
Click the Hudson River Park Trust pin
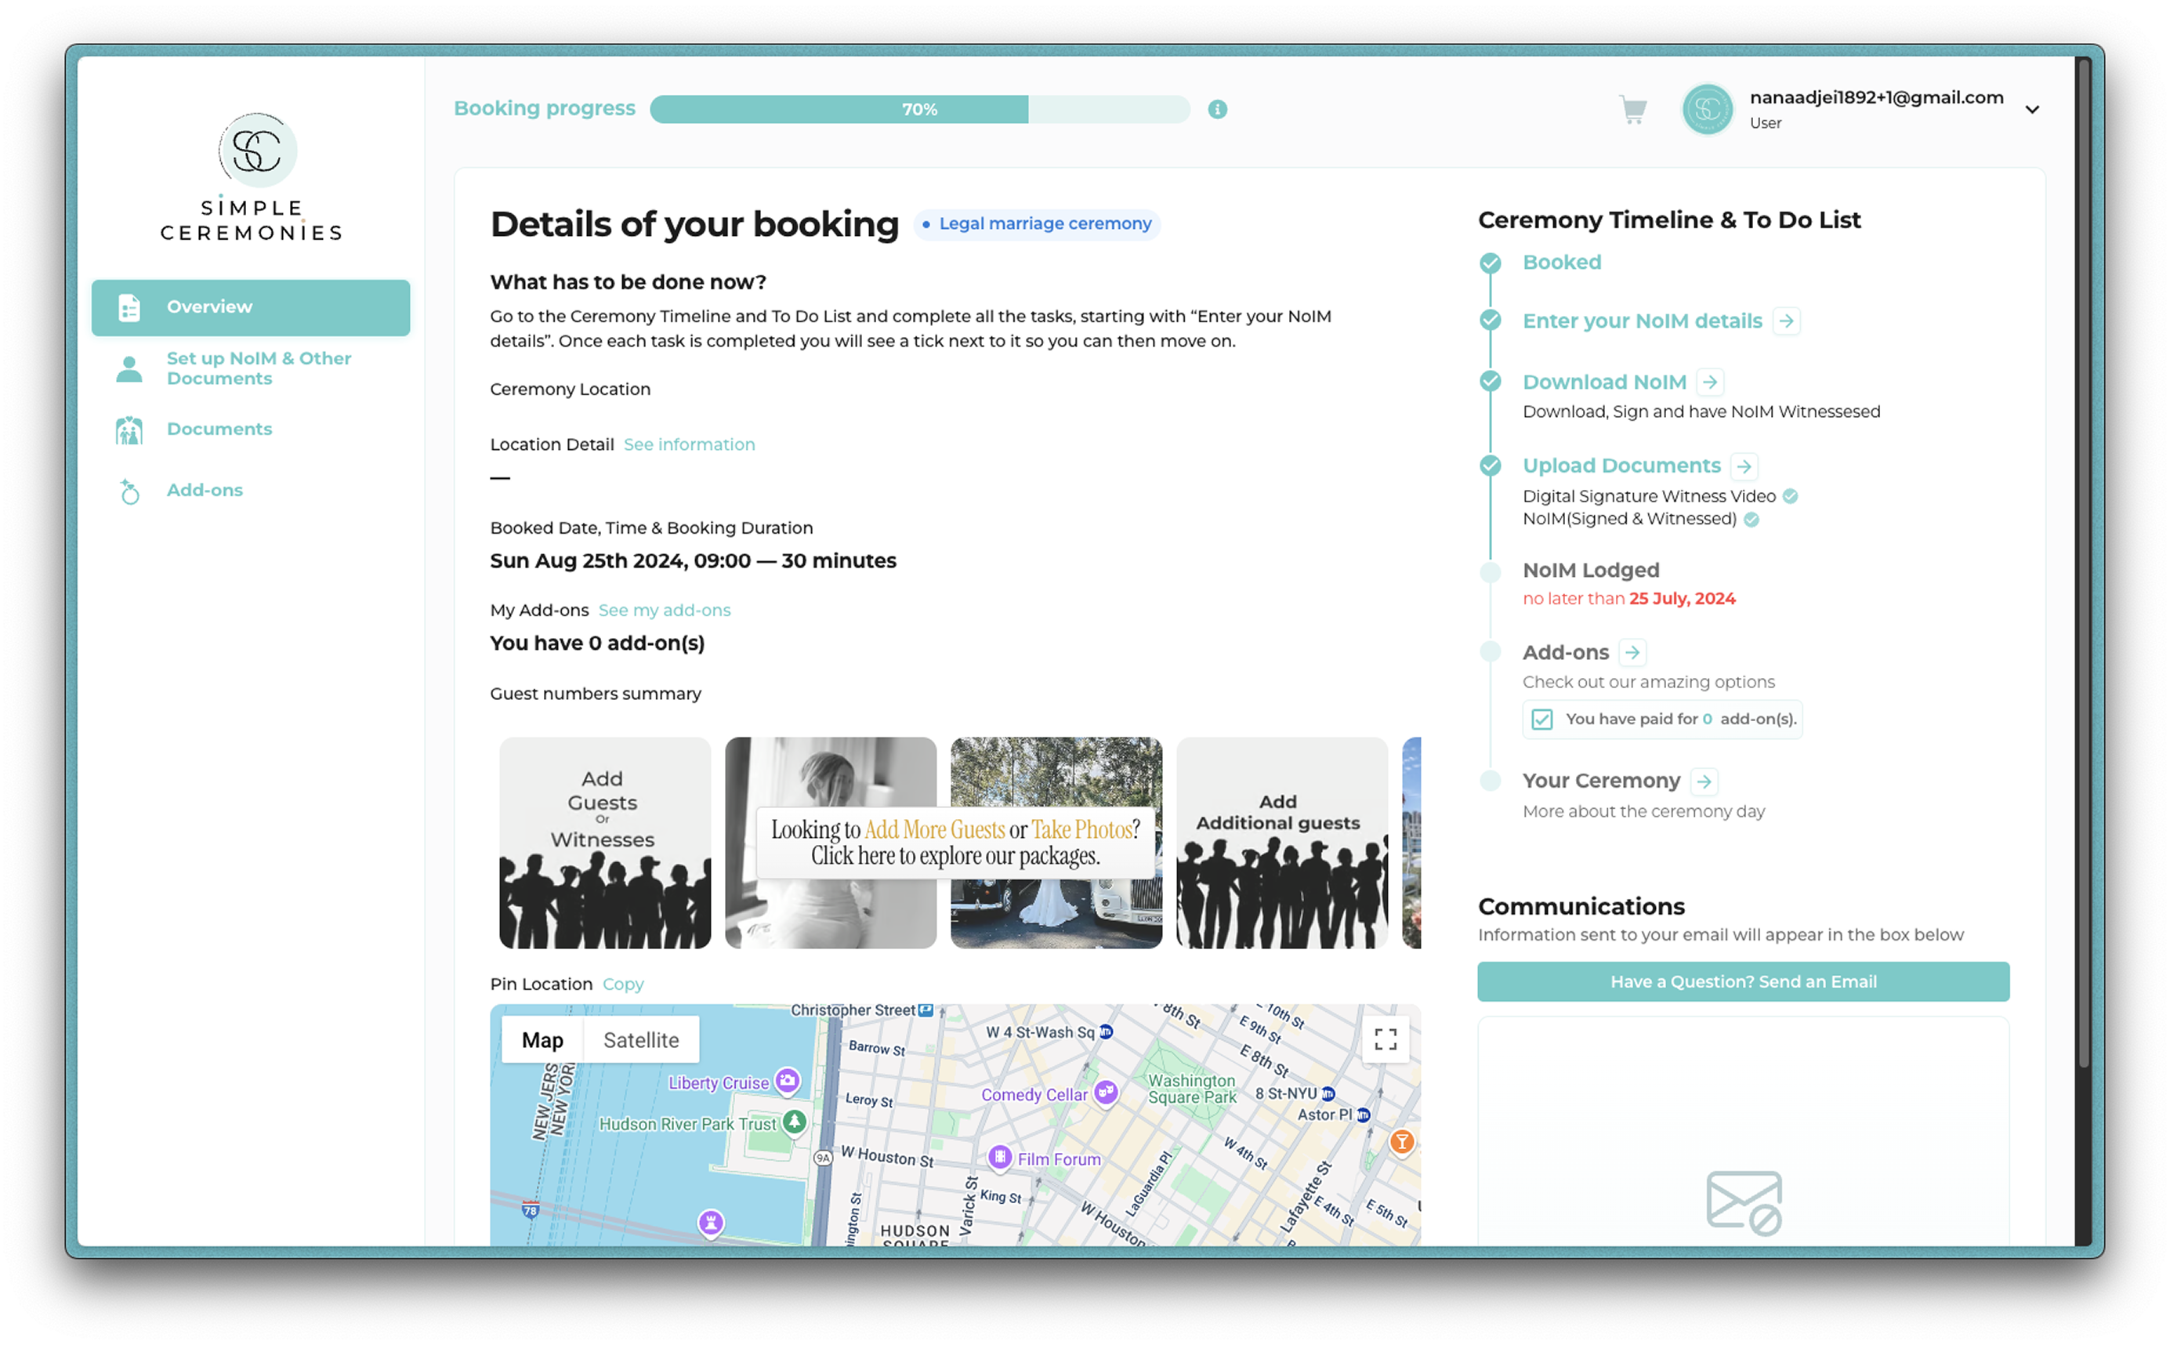tap(795, 1122)
